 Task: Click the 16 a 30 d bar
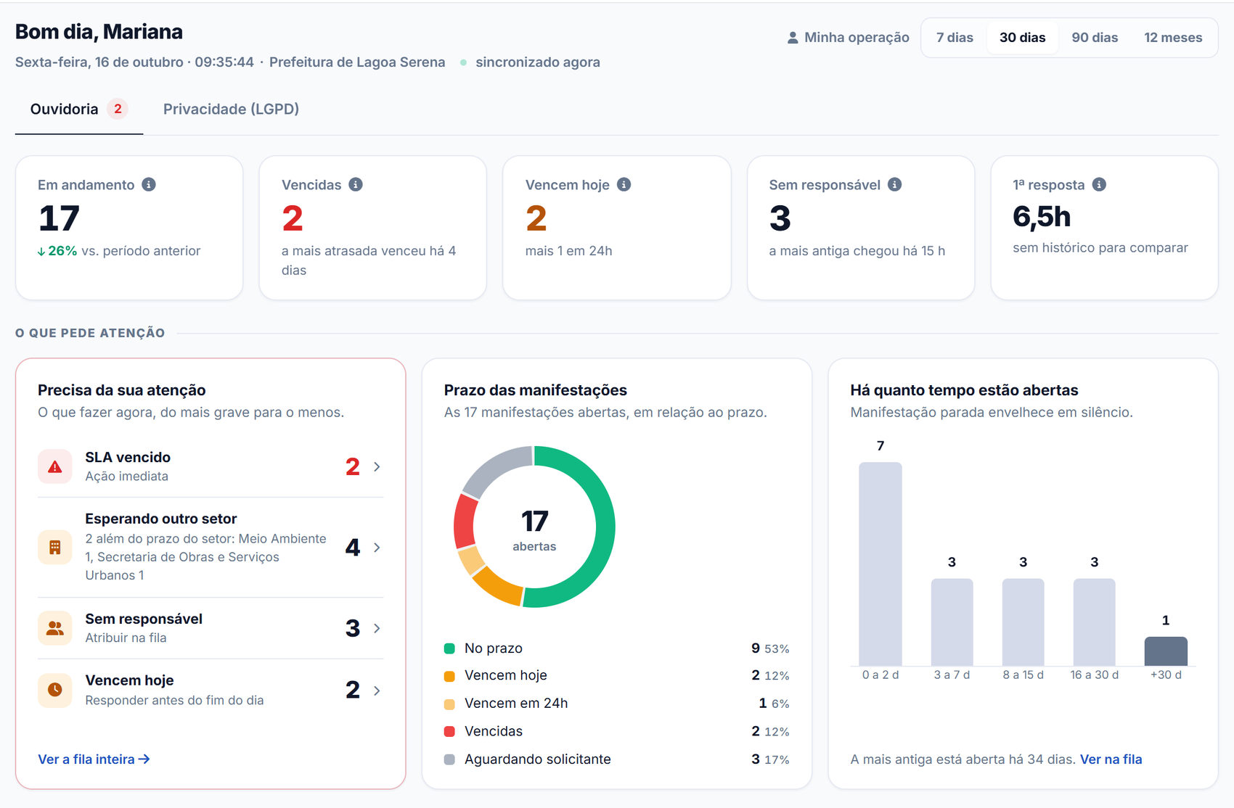point(1094,622)
